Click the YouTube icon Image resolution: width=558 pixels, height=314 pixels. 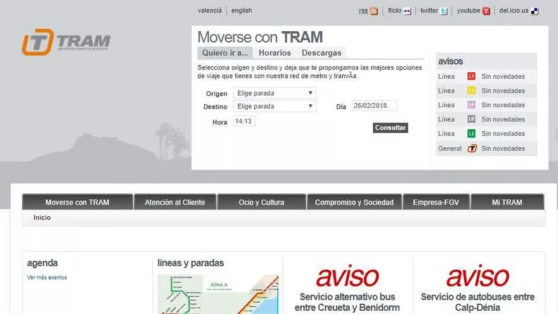point(486,11)
